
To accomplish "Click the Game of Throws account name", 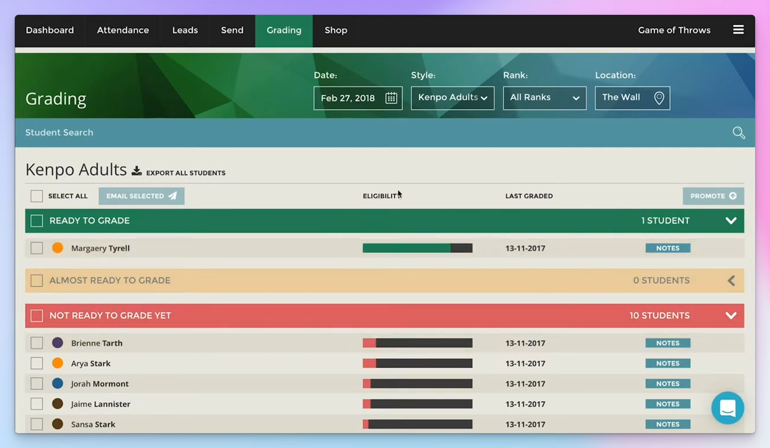I will [674, 30].
